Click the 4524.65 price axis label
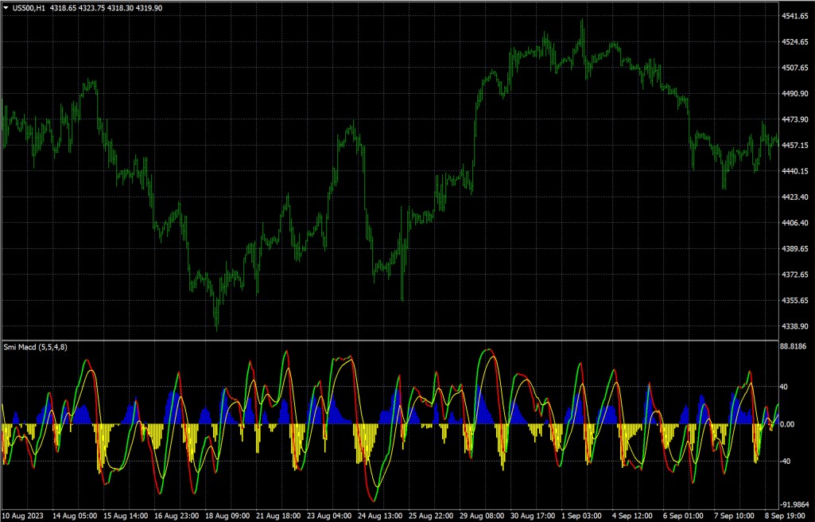Screen dimensions: 815x522 pos(795,41)
